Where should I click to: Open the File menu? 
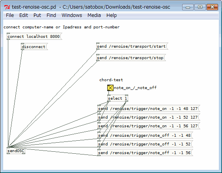[10, 15]
